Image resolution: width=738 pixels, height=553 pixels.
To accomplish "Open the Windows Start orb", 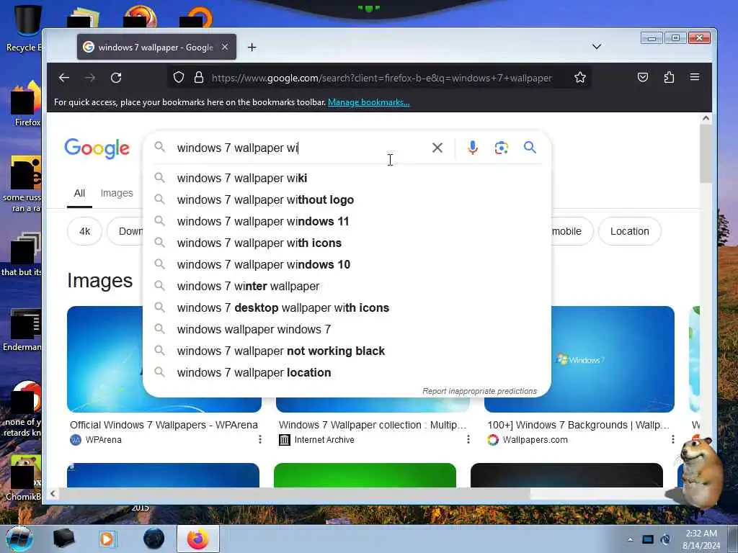I will pos(19,539).
